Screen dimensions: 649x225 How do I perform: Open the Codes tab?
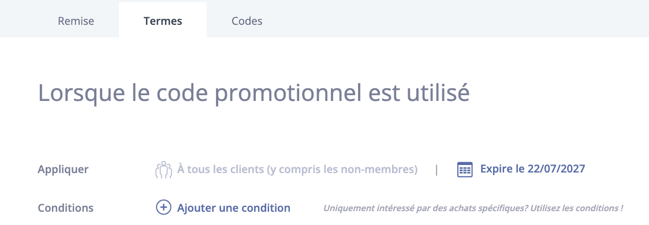coord(247,21)
